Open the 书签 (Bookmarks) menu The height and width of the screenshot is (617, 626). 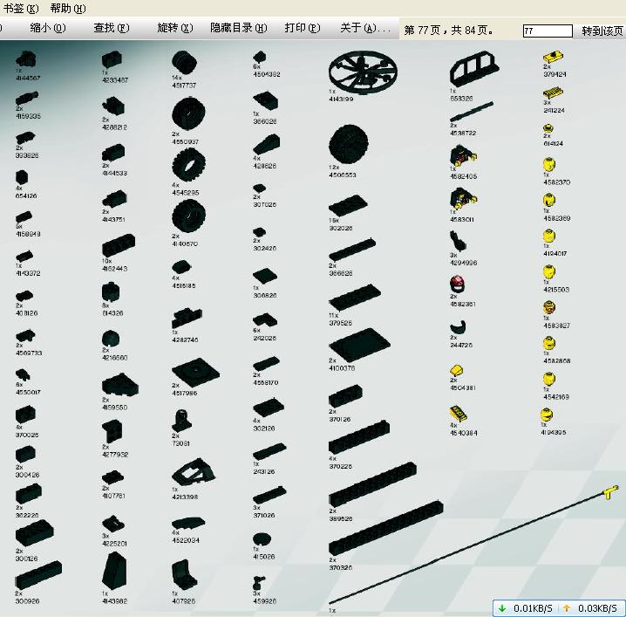click(x=21, y=8)
